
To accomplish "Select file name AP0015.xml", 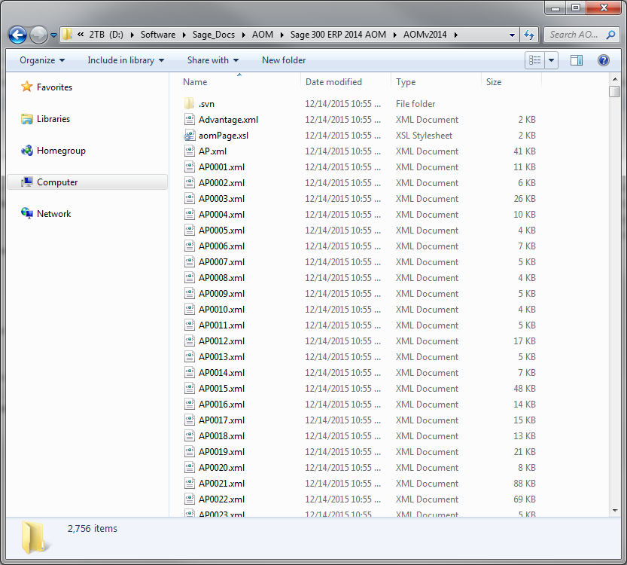I will [221, 389].
